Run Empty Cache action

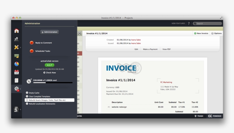coord(34,93)
